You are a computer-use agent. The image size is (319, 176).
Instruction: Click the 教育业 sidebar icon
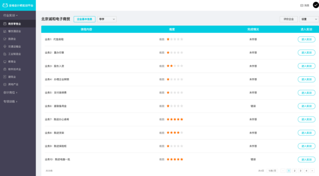5,61
